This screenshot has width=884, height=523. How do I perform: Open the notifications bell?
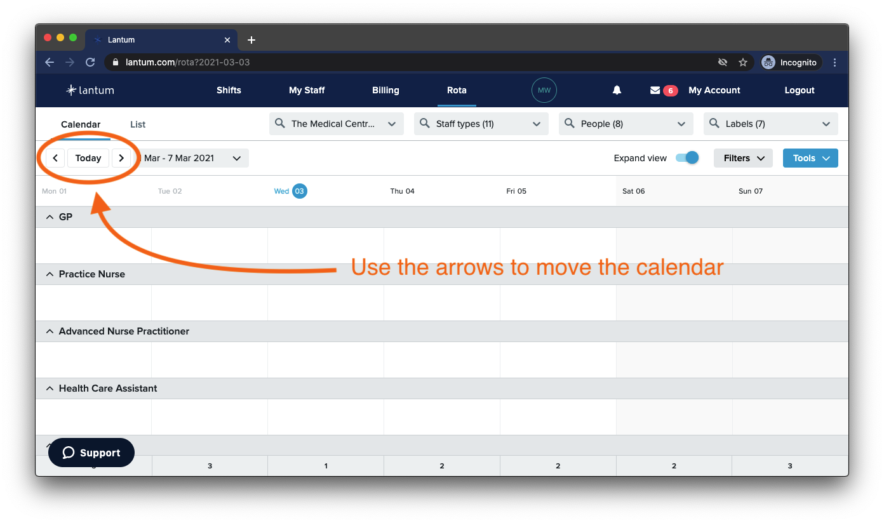click(x=617, y=90)
